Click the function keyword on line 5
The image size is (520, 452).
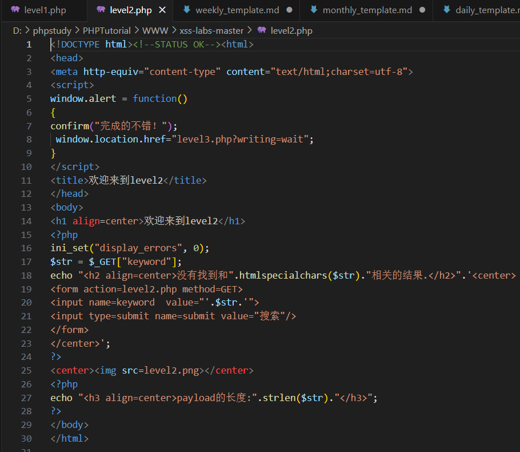point(154,99)
